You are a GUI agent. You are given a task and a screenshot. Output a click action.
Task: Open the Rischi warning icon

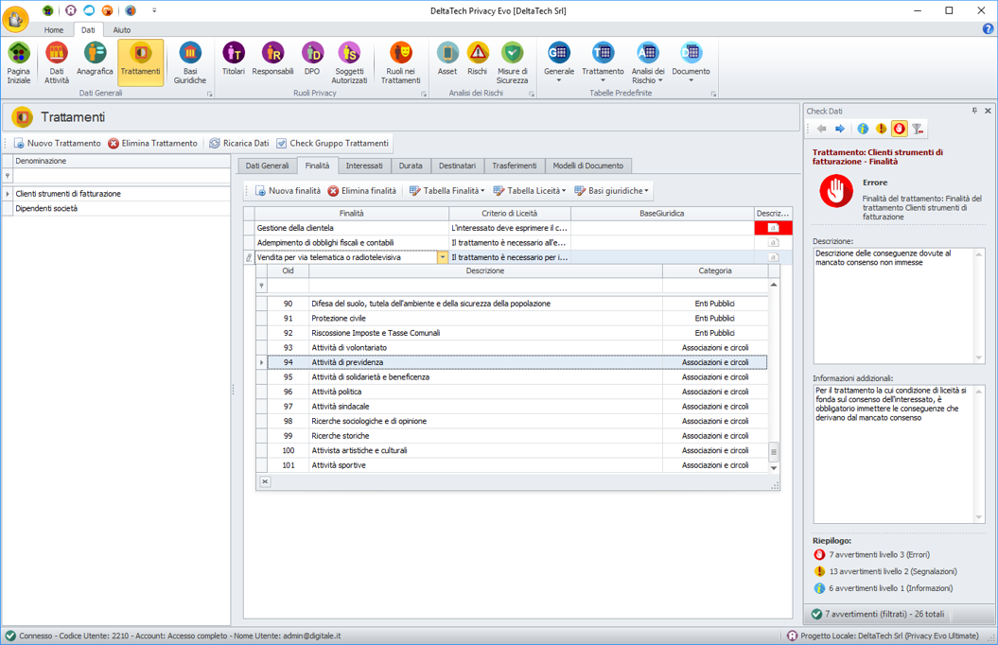[478, 60]
